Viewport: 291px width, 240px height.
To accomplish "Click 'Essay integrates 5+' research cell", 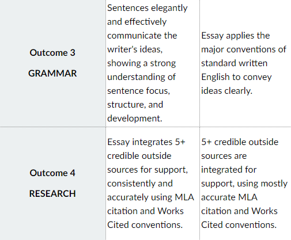I will (153, 184).
